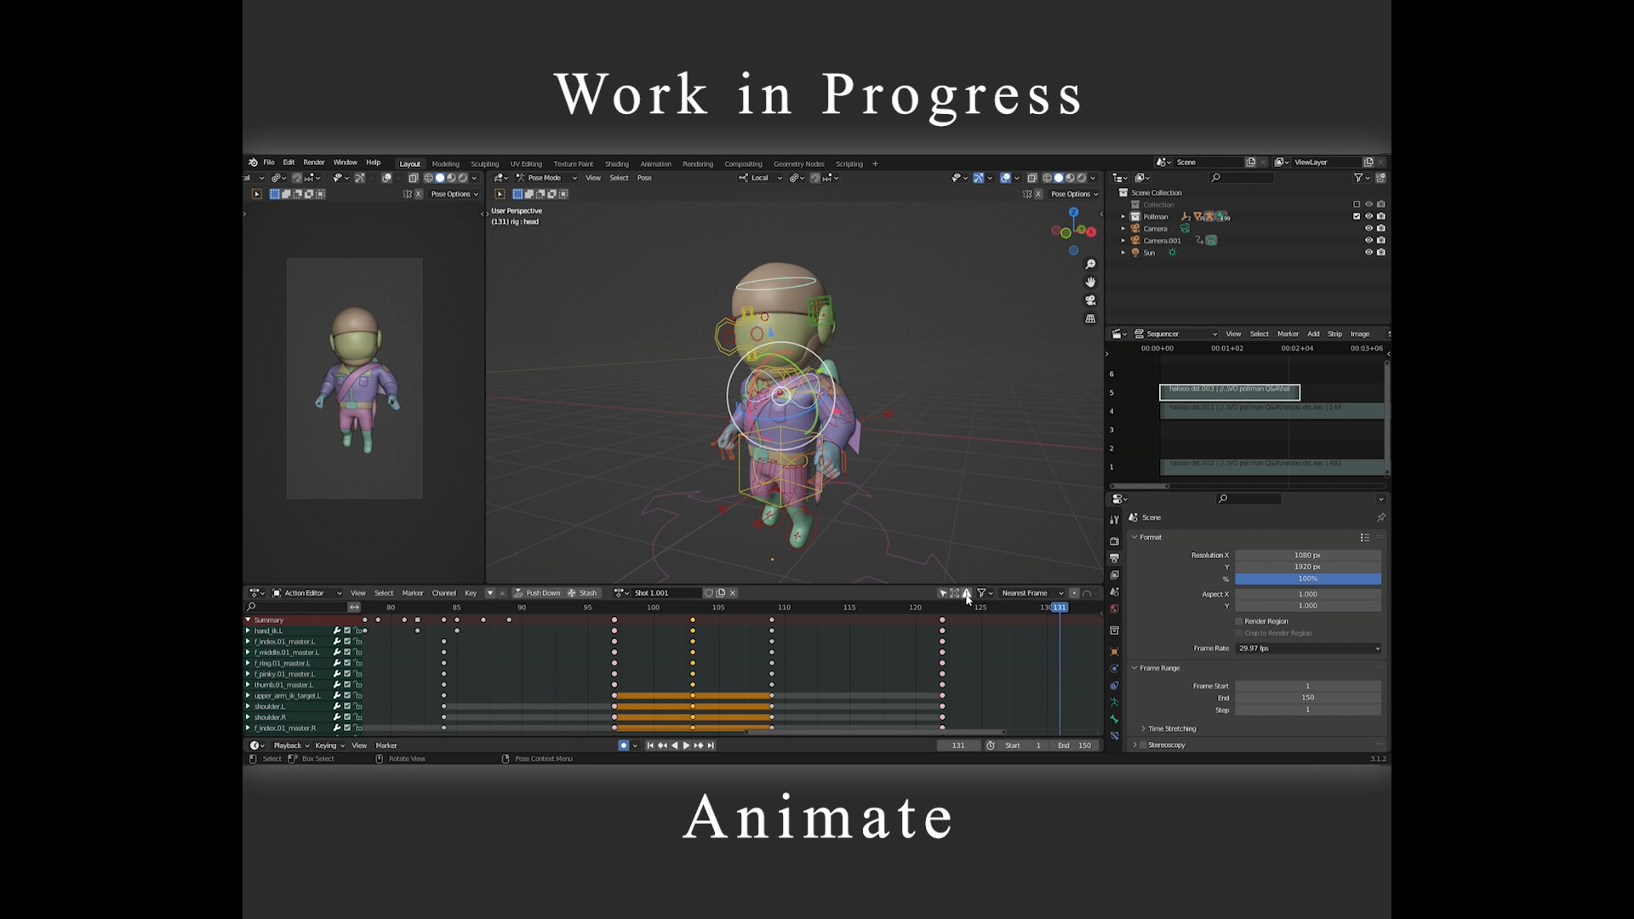The height and width of the screenshot is (919, 1634).
Task: Open the Render properties tab icon
Action: [x=1114, y=541]
